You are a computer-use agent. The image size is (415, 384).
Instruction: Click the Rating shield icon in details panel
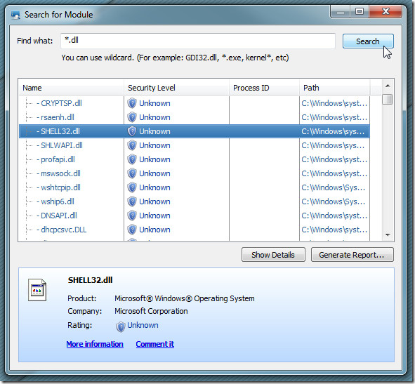click(120, 326)
